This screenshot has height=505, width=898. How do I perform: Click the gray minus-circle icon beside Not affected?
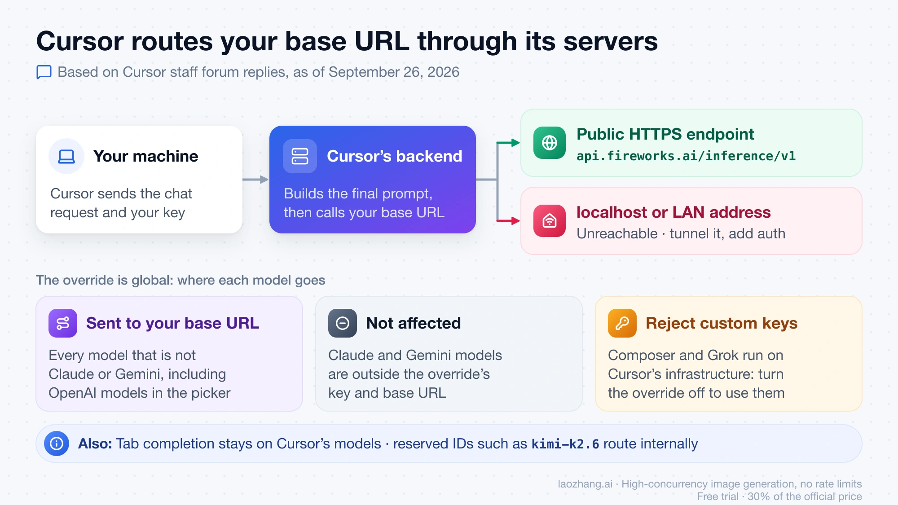[343, 323]
